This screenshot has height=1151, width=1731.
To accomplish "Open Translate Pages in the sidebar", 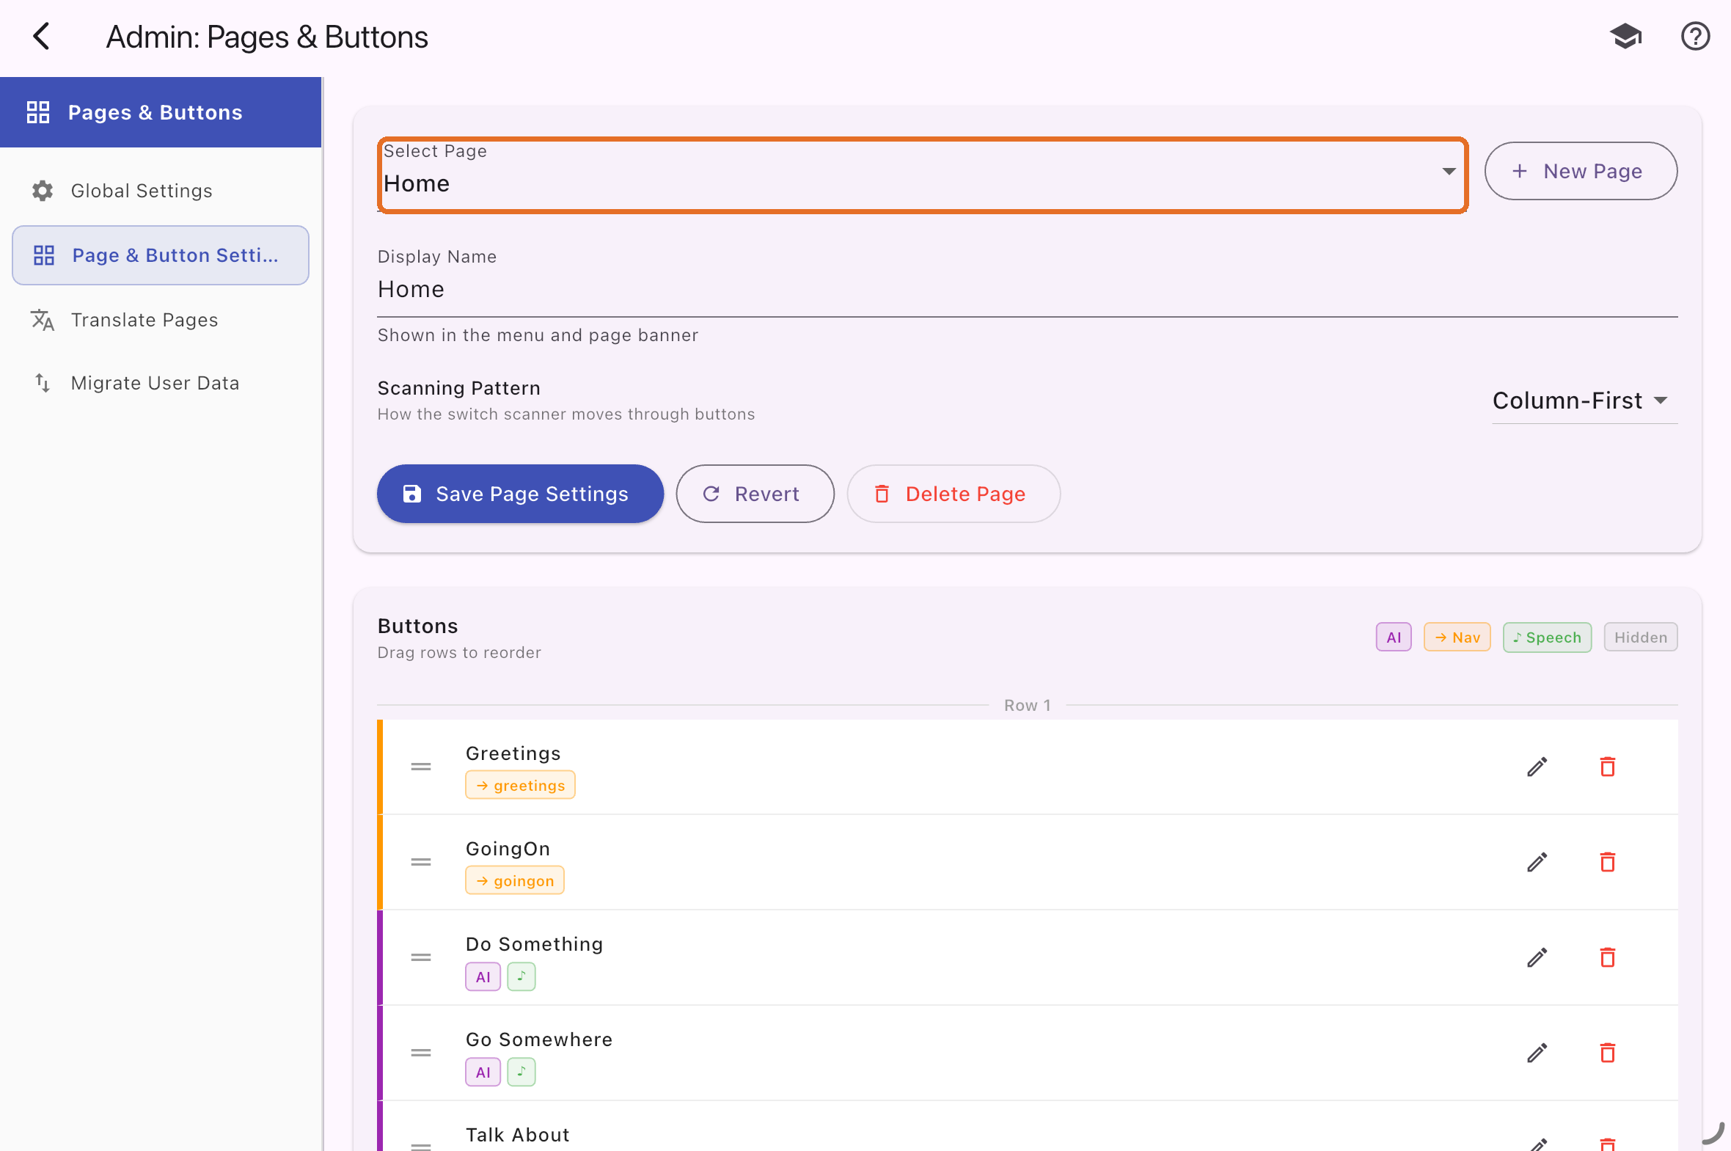I will point(161,320).
